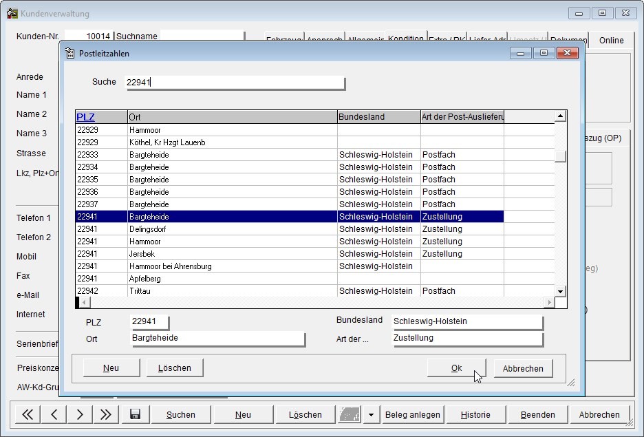Click the Art der field showing Zustellung
The image size is (644, 437).
tap(468, 339)
